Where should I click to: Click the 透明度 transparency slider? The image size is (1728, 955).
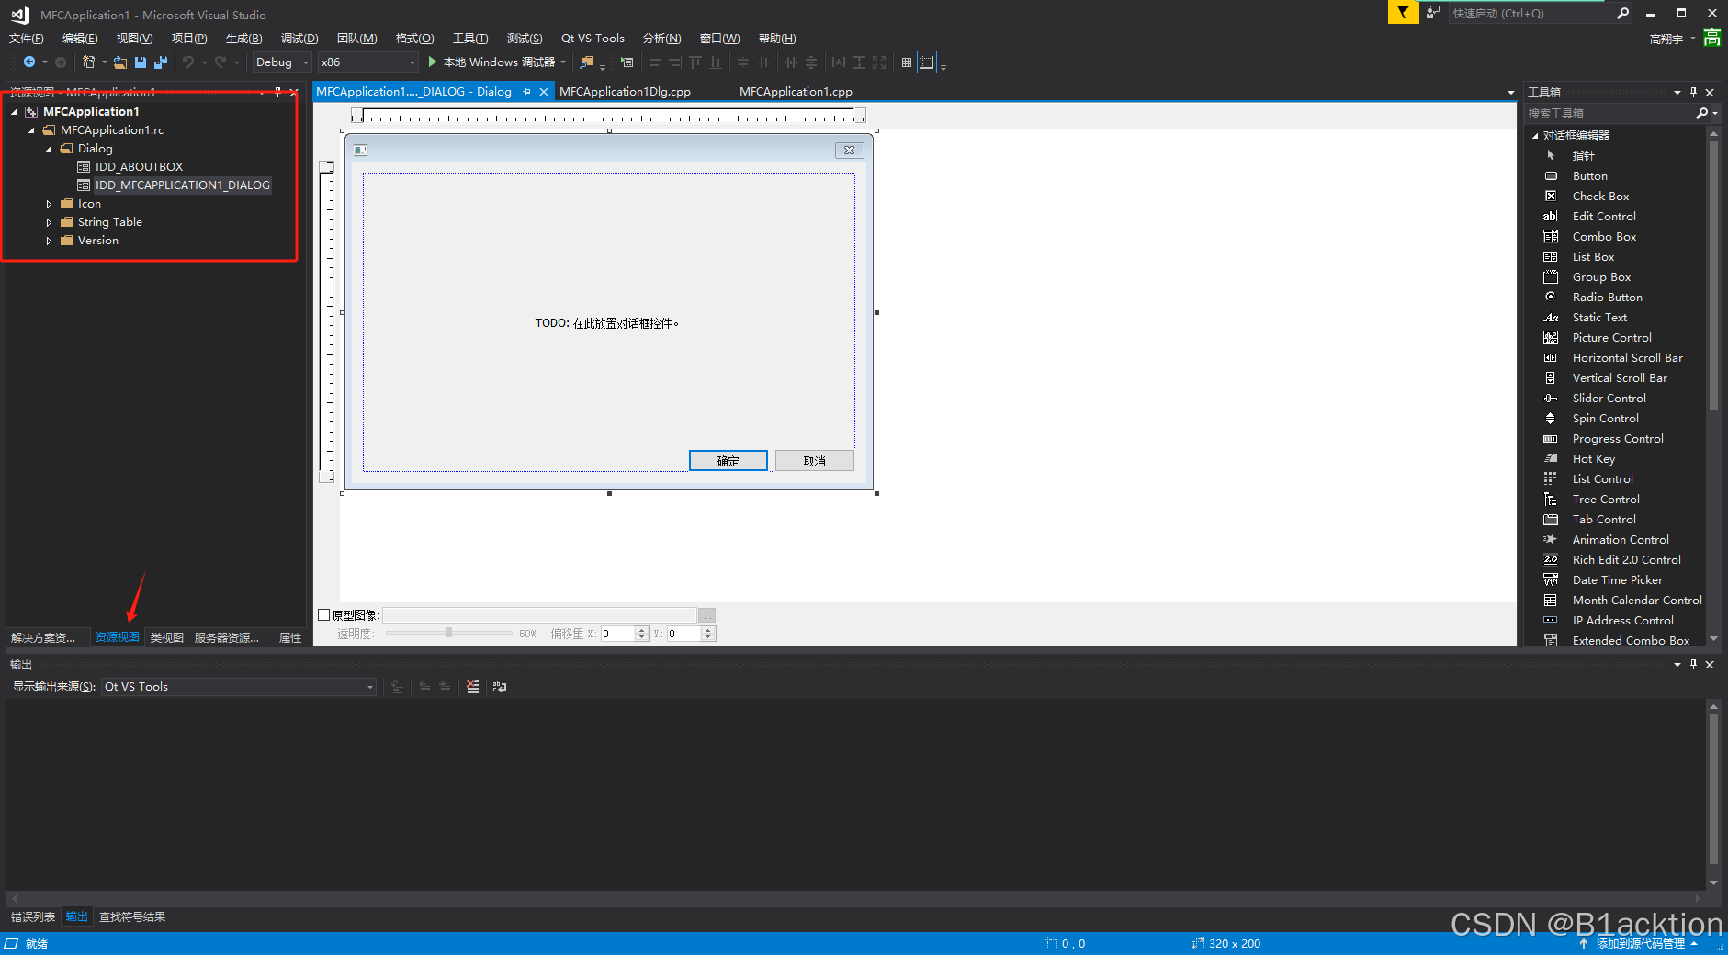point(449,633)
